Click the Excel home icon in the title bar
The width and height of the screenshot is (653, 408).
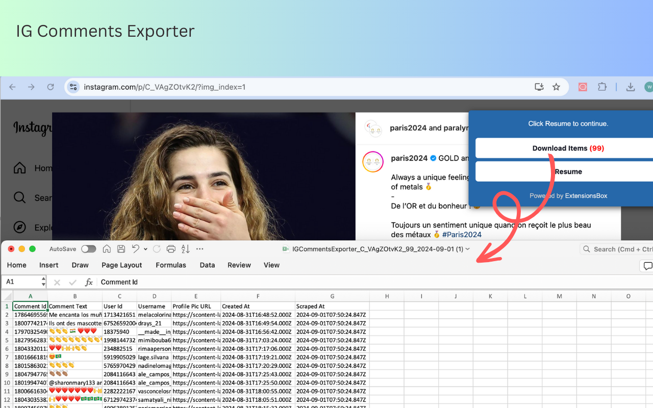(x=107, y=249)
